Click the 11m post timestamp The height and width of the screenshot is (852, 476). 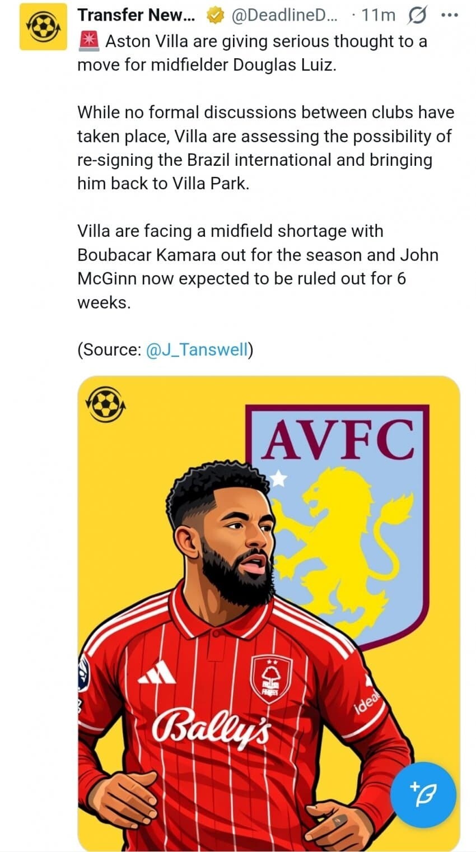click(378, 16)
